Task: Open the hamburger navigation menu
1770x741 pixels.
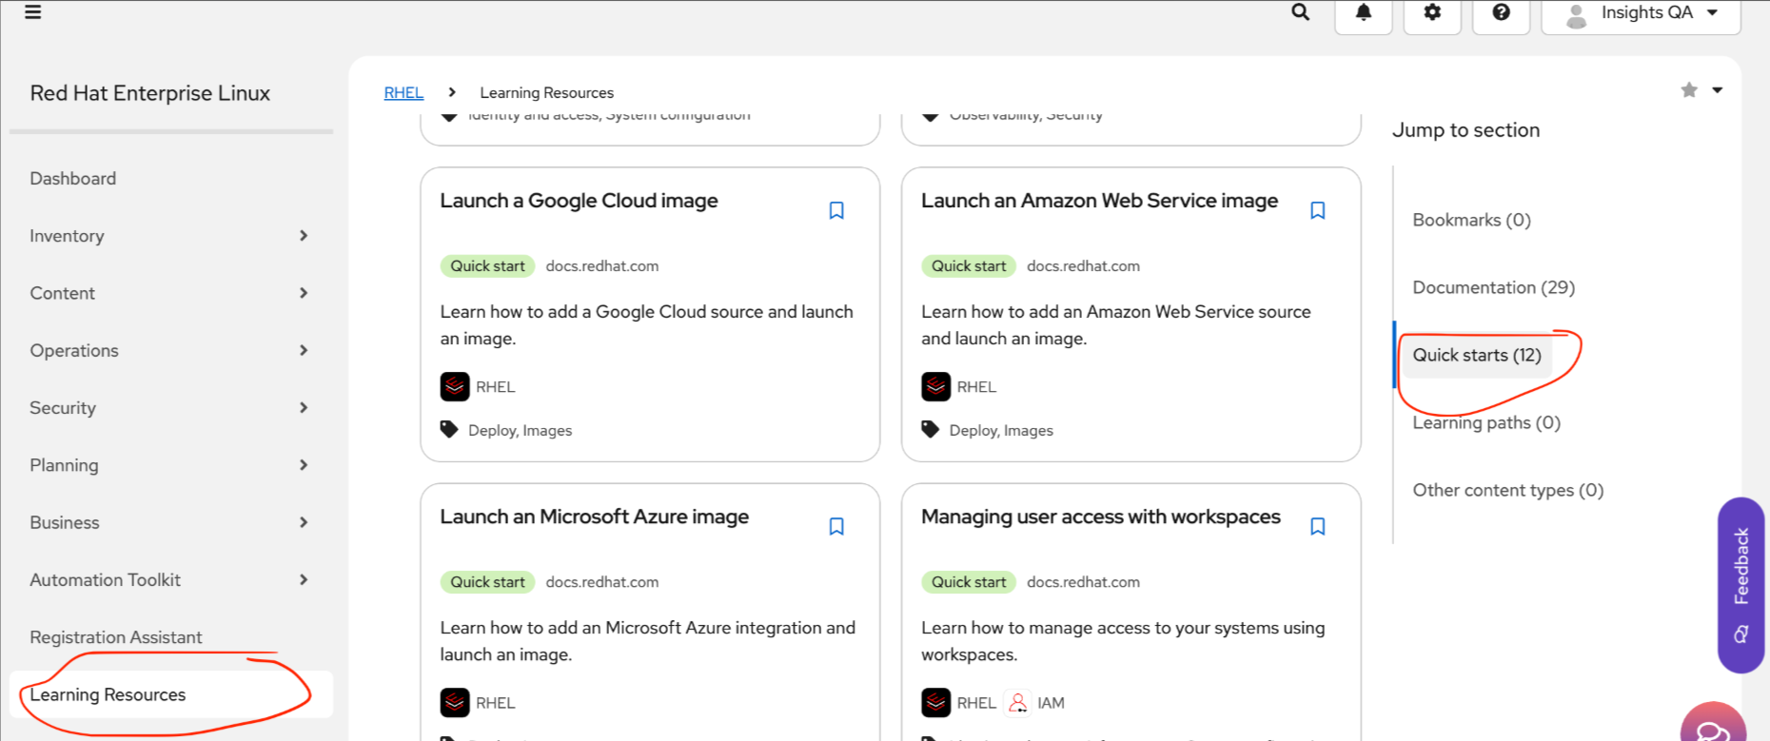Action: 33,12
